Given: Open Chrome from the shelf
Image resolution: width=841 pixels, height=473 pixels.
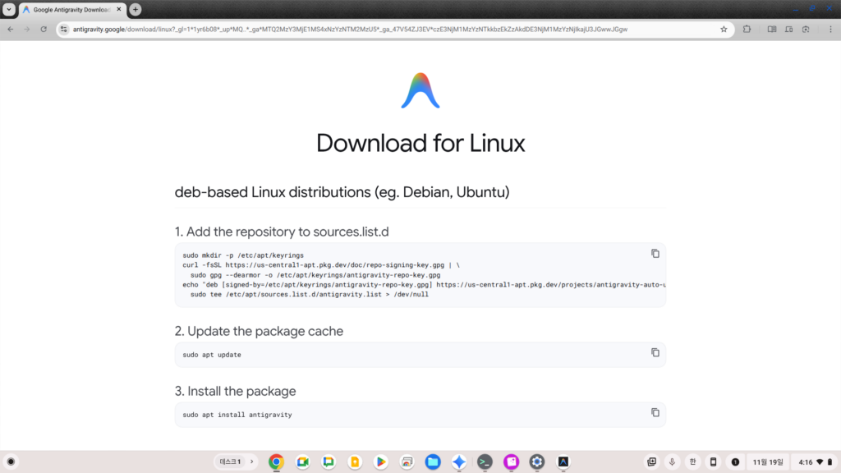Looking at the screenshot, I should [276, 462].
